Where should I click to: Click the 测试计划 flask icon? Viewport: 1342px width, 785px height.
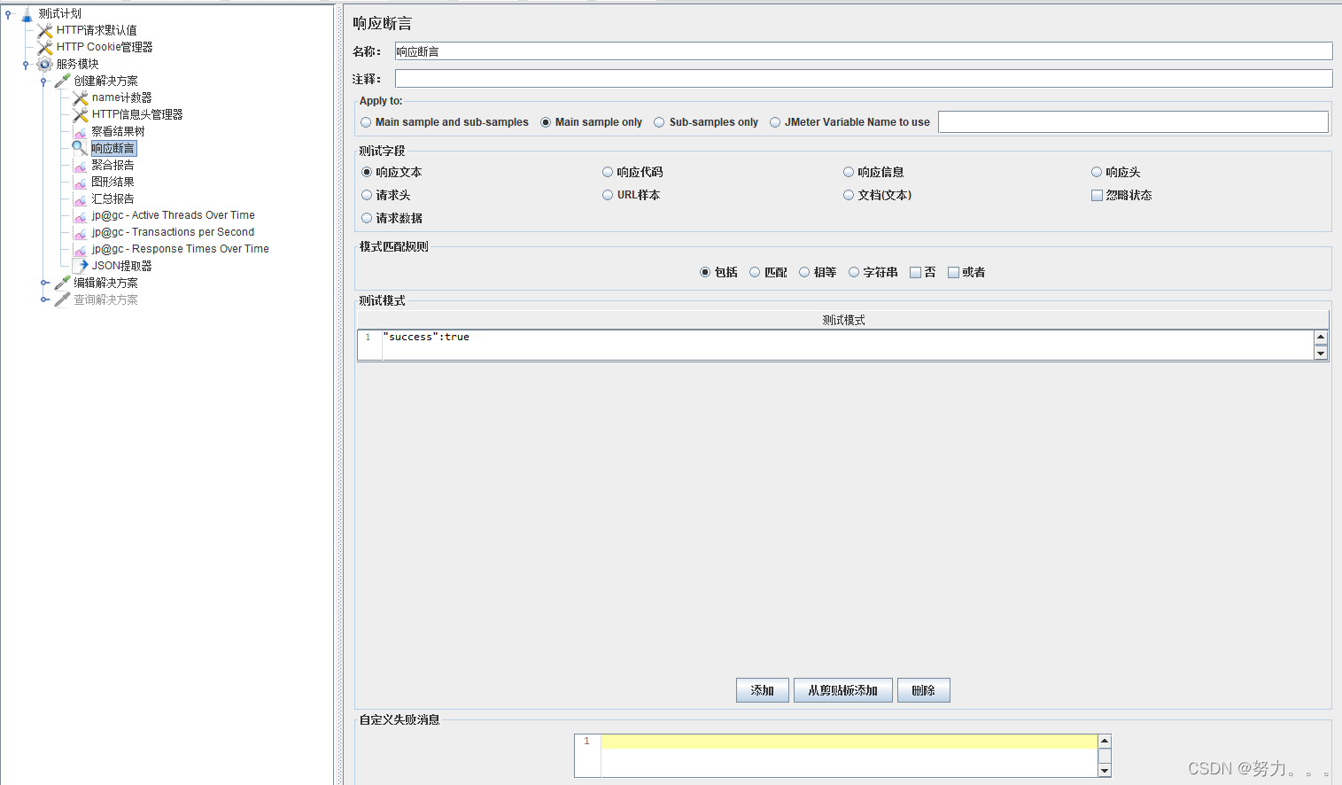click(x=27, y=14)
